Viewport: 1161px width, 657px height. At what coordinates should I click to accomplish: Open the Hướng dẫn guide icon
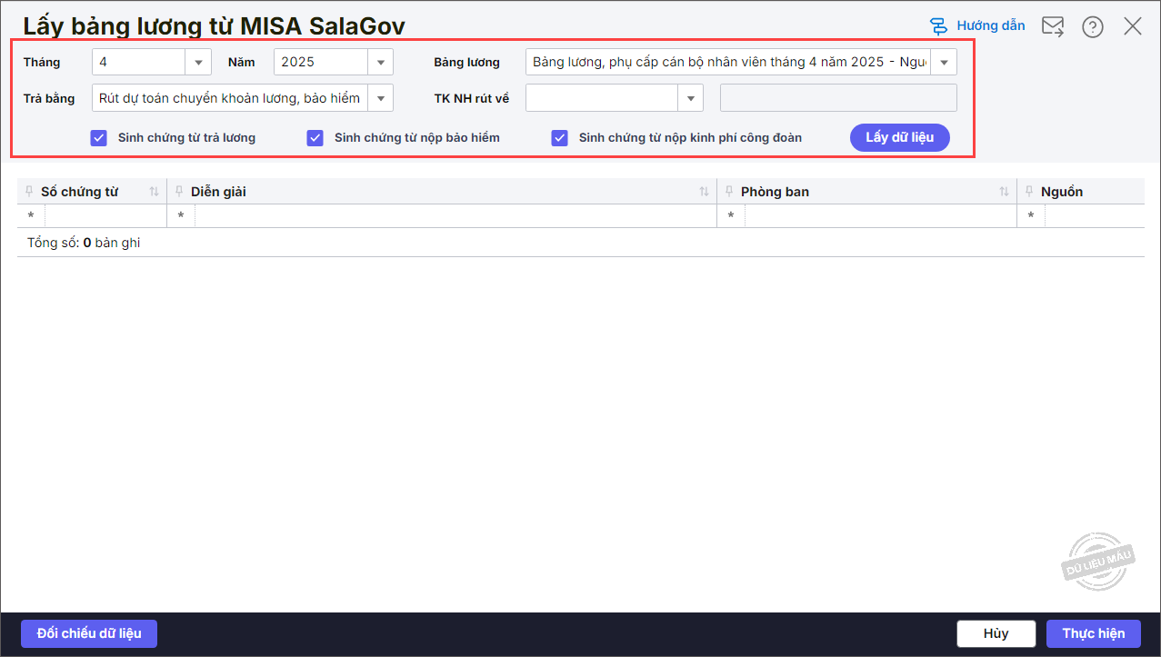tap(938, 25)
